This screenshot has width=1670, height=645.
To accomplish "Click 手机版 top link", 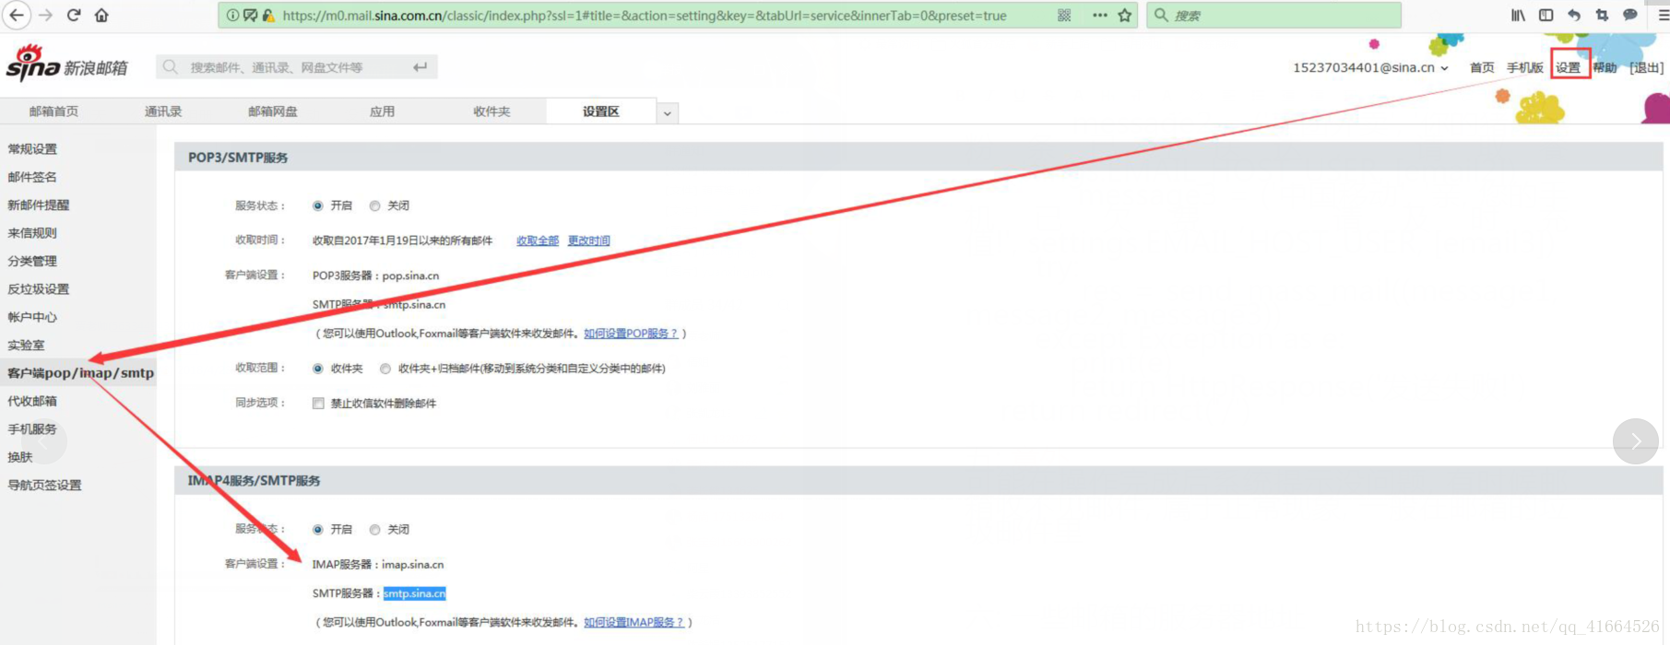I will (x=1525, y=68).
